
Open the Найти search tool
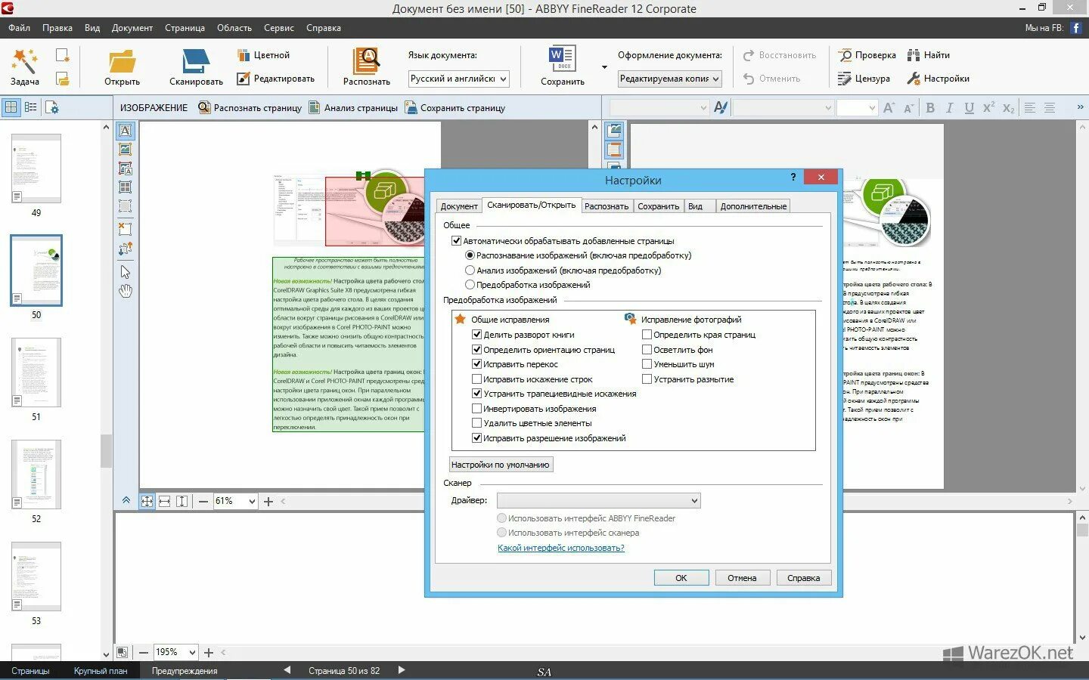(x=928, y=55)
